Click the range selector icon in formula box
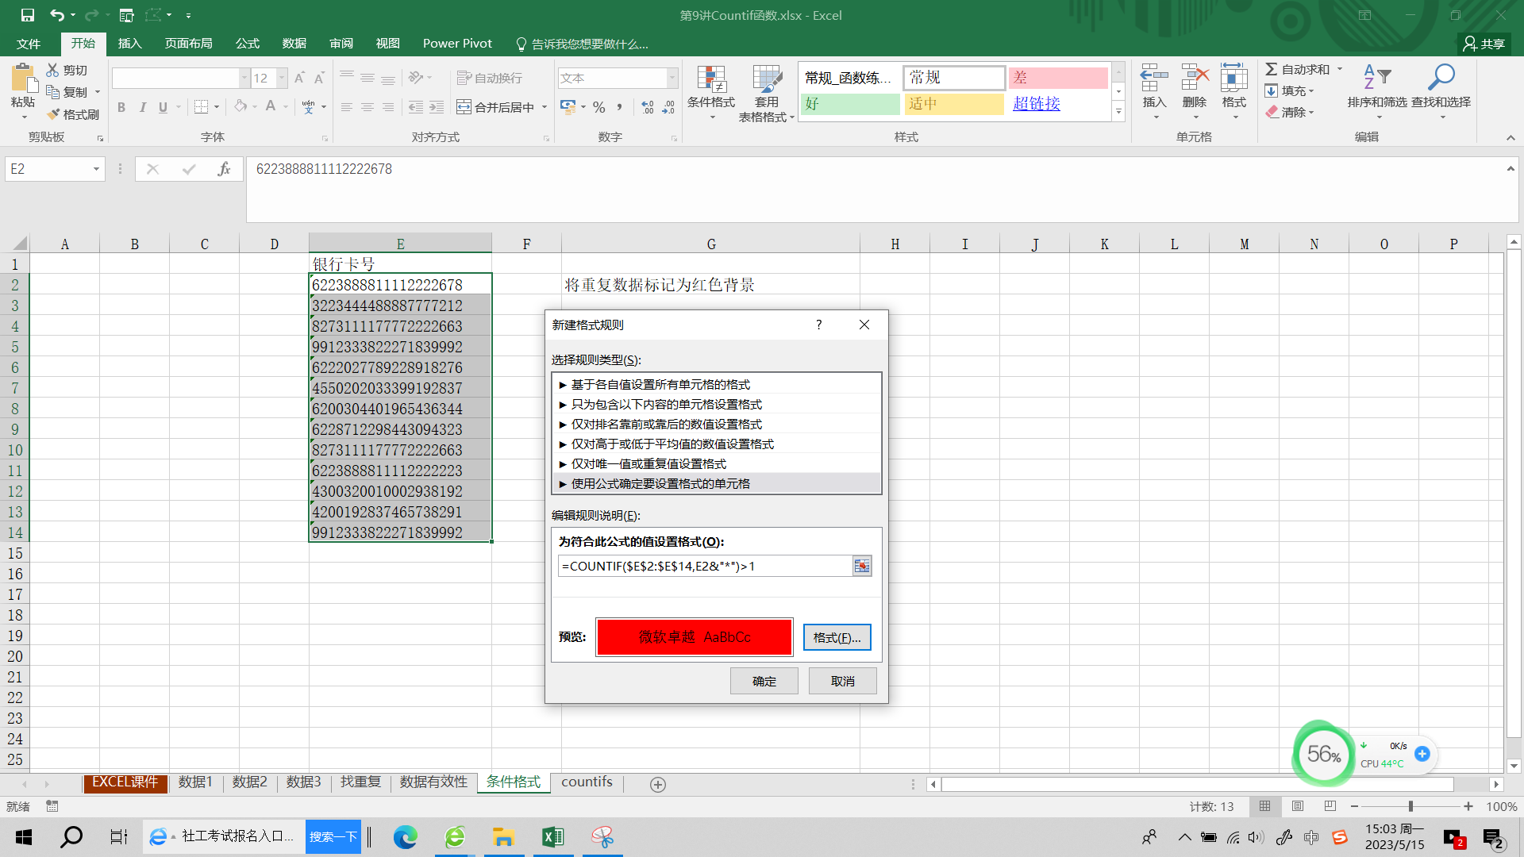The image size is (1524, 857). pos(861,566)
